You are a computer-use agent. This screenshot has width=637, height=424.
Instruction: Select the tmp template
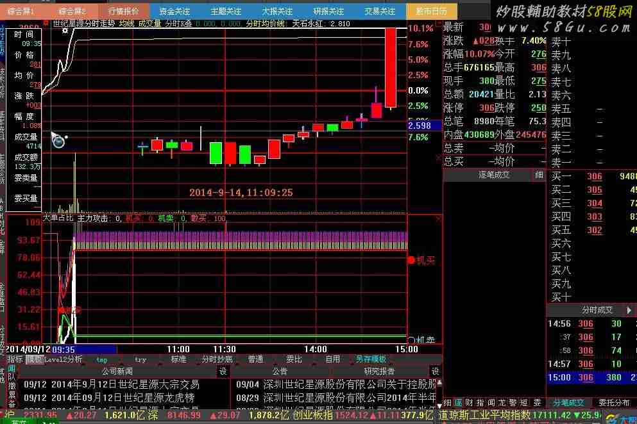[102, 359]
